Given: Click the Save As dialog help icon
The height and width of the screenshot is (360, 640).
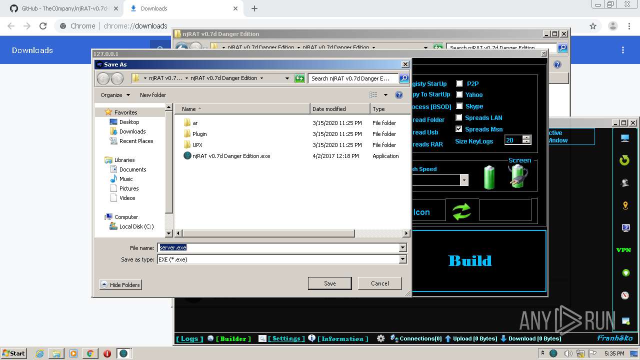Looking at the screenshot, I should 399,95.
